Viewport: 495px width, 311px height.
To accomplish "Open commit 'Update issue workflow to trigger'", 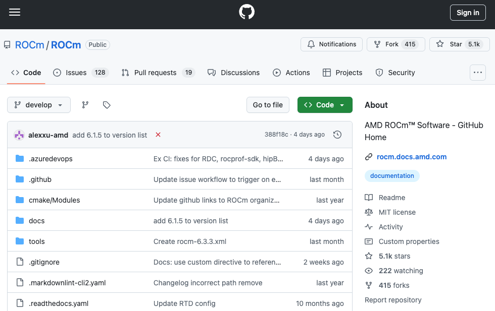I will point(217,179).
